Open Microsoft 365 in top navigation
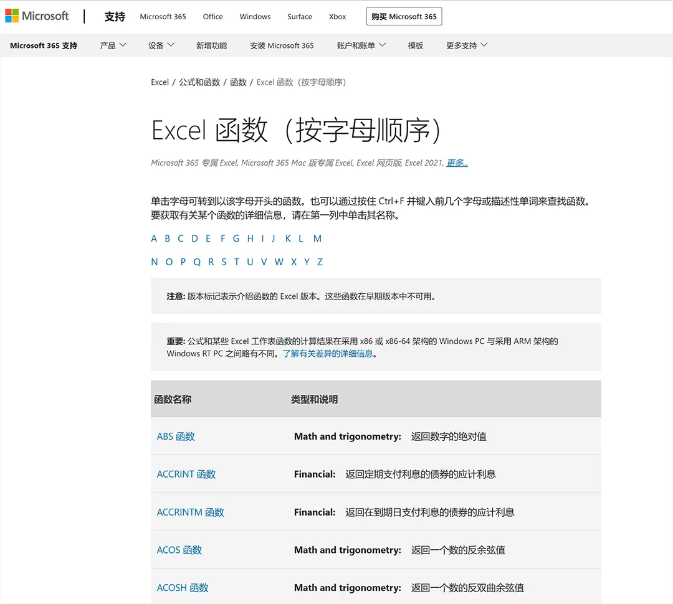The image size is (673, 604). (x=163, y=17)
